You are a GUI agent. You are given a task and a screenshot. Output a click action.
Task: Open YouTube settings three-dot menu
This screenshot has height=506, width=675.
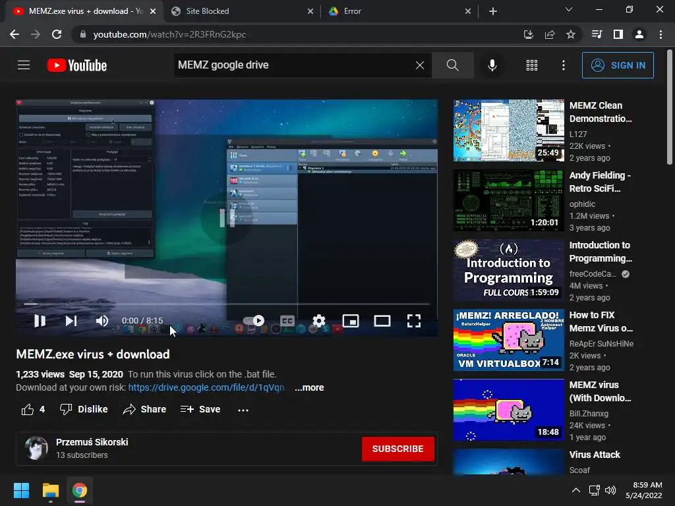tap(563, 65)
